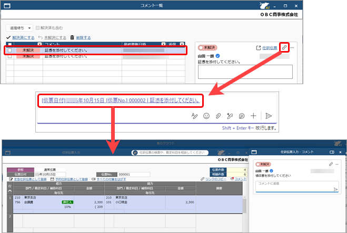Screen dimensions: 347x233
Task: Open the 返信待ち filter dropdown
Action: [x=19, y=28]
